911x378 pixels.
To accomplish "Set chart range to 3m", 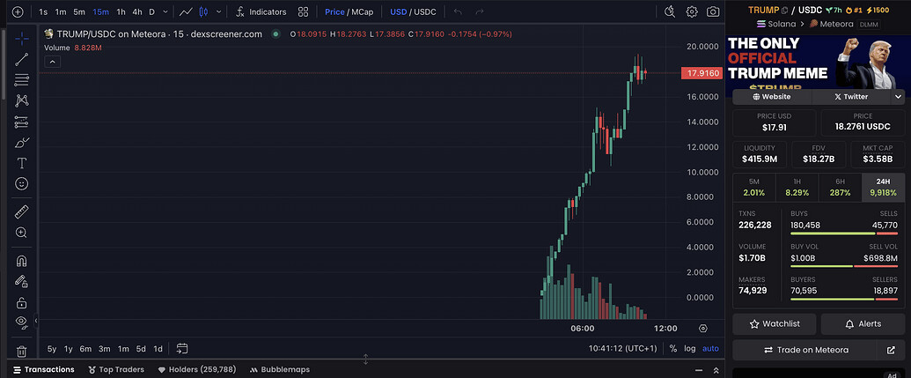I will (105, 349).
